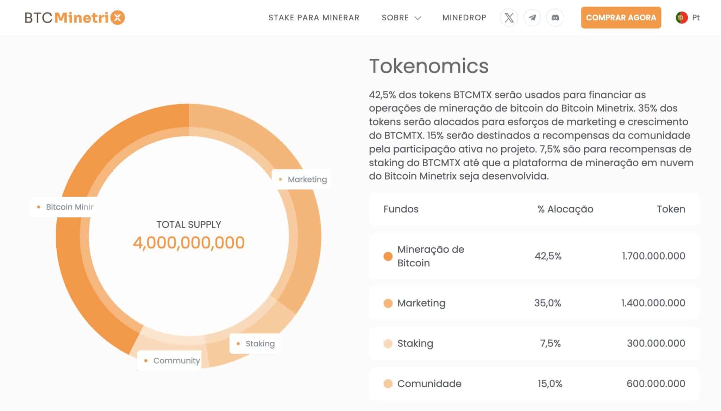Click the Marketing row label in table
This screenshot has height=411, width=721.
(421, 303)
